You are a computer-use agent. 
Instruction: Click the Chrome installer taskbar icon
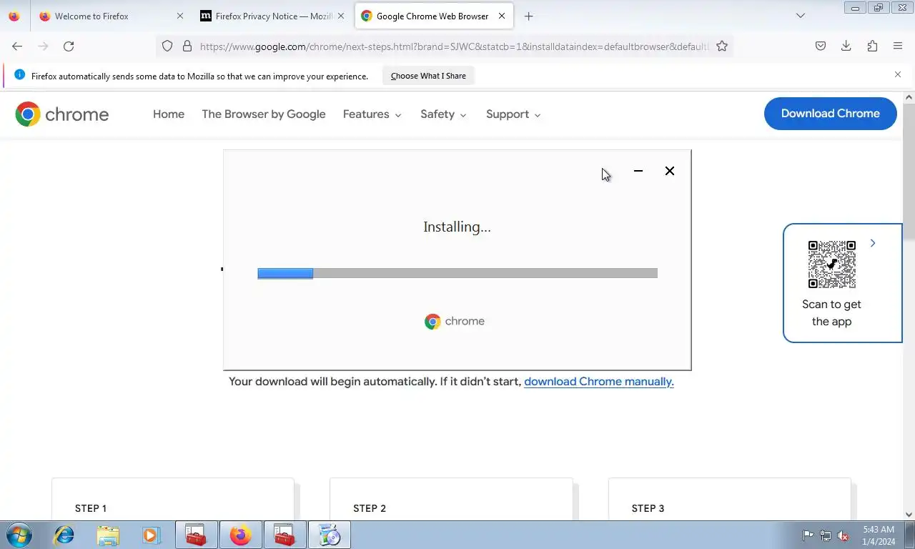(x=330, y=535)
